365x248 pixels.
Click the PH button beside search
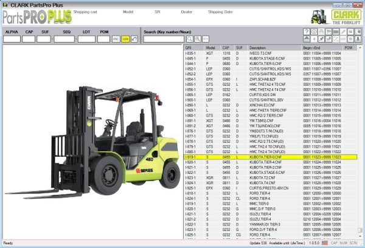tap(206, 39)
